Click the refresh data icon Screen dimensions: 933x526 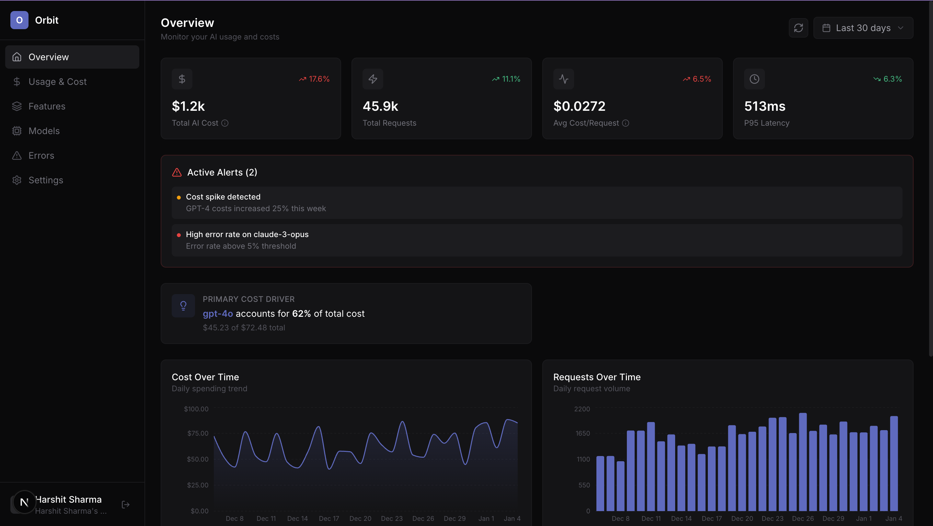798,28
